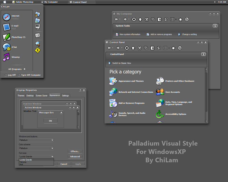Click Switch to Classic View
Image resolution: width=228 pixels, height=182 pixels.
click(120, 63)
